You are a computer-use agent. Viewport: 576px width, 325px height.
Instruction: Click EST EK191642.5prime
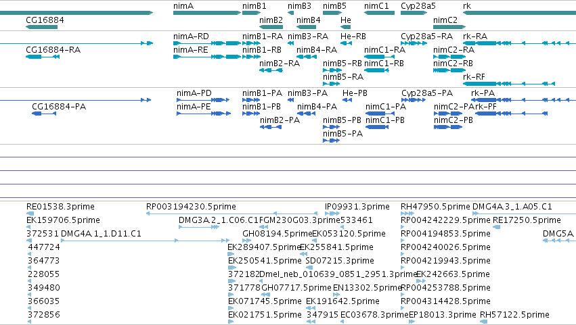(x=311, y=309)
